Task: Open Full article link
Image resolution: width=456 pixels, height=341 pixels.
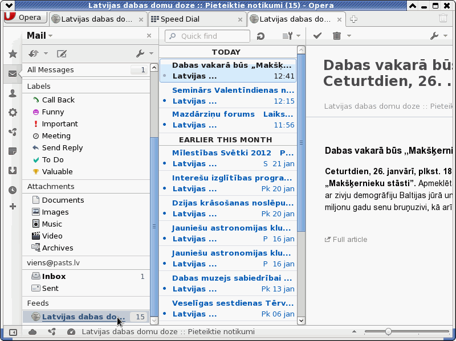Action: pyautogui.click(x=346, y=239)
